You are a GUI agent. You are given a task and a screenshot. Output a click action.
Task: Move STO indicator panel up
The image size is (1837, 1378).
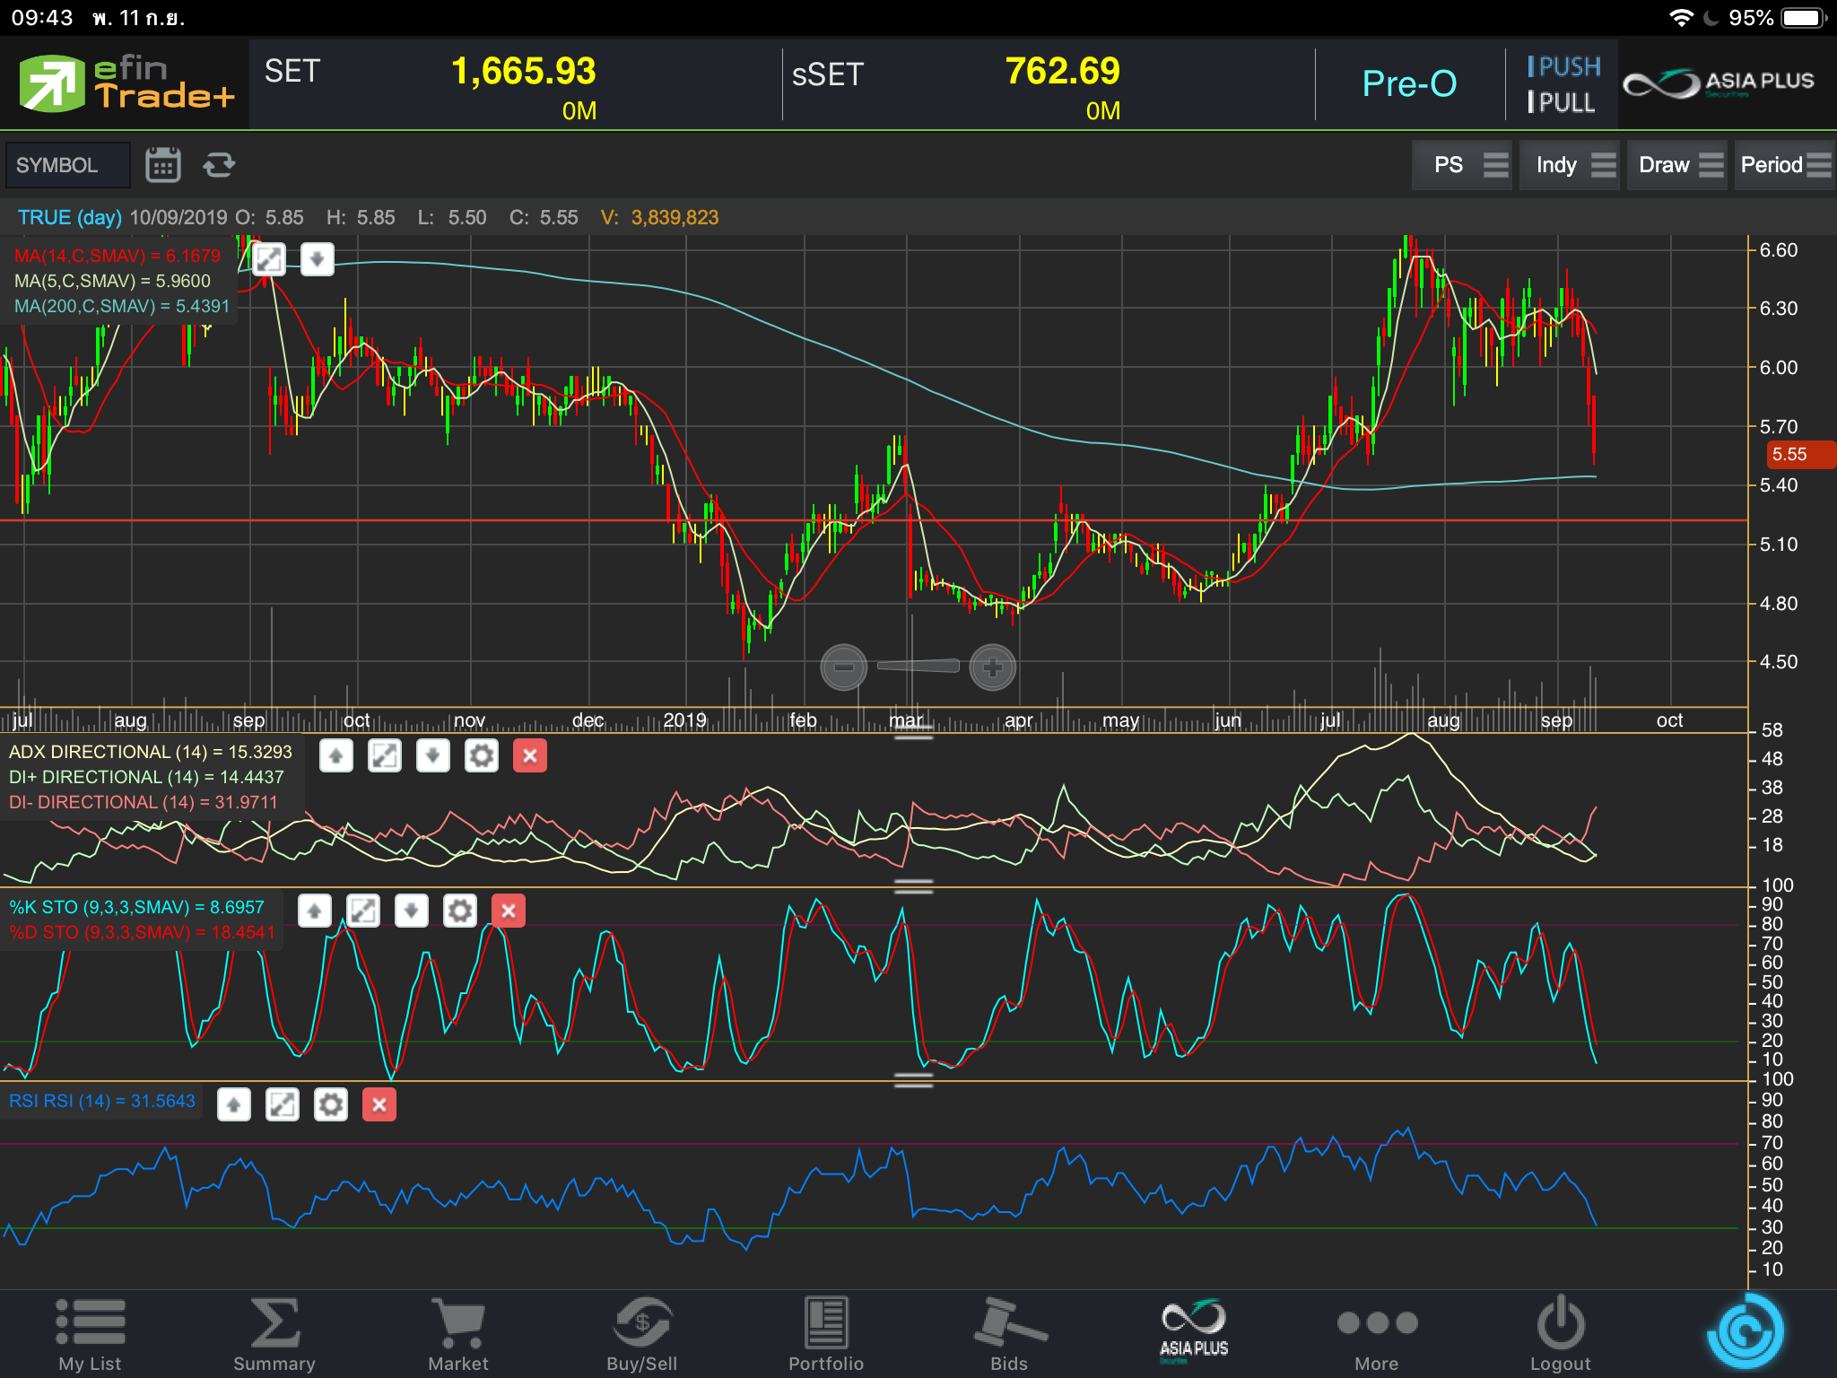coord(315,911)
